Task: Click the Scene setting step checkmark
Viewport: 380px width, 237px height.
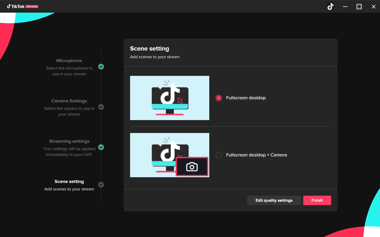Action: point(101,185)
